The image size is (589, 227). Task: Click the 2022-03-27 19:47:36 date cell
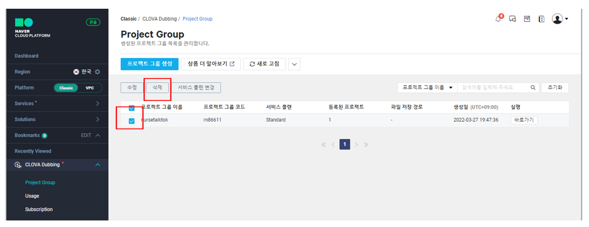[x=476, y=120]
